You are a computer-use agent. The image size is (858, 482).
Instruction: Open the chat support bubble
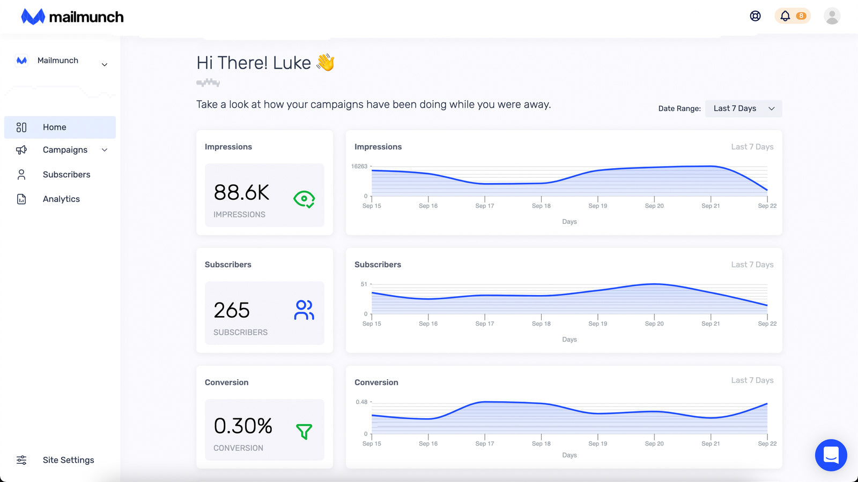[x=831, y=455]
